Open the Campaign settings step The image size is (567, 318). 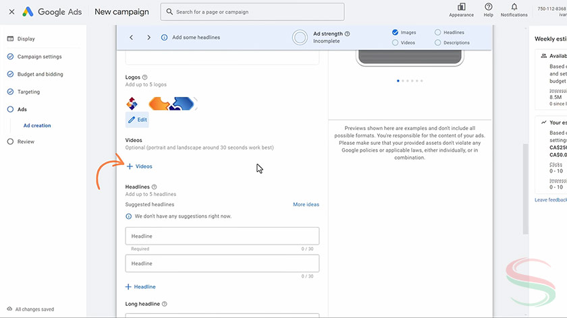[x=39, y=57]
